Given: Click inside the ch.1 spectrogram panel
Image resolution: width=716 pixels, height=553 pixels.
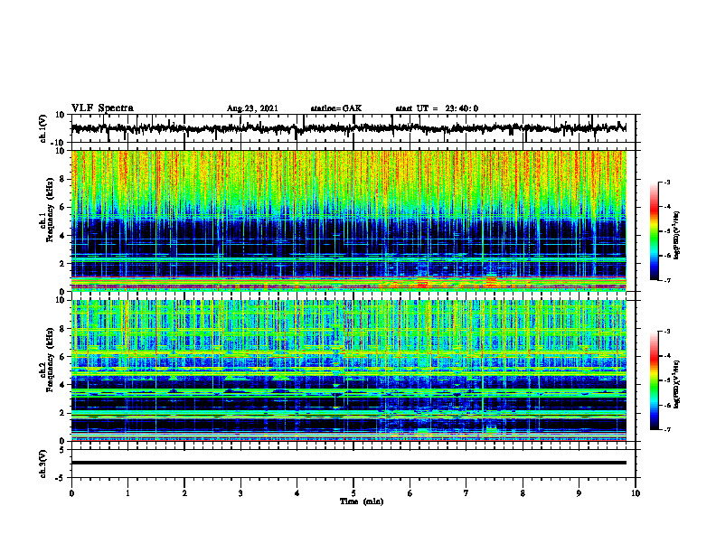Looking at the screenshot, I should click(x=348, y=220).
